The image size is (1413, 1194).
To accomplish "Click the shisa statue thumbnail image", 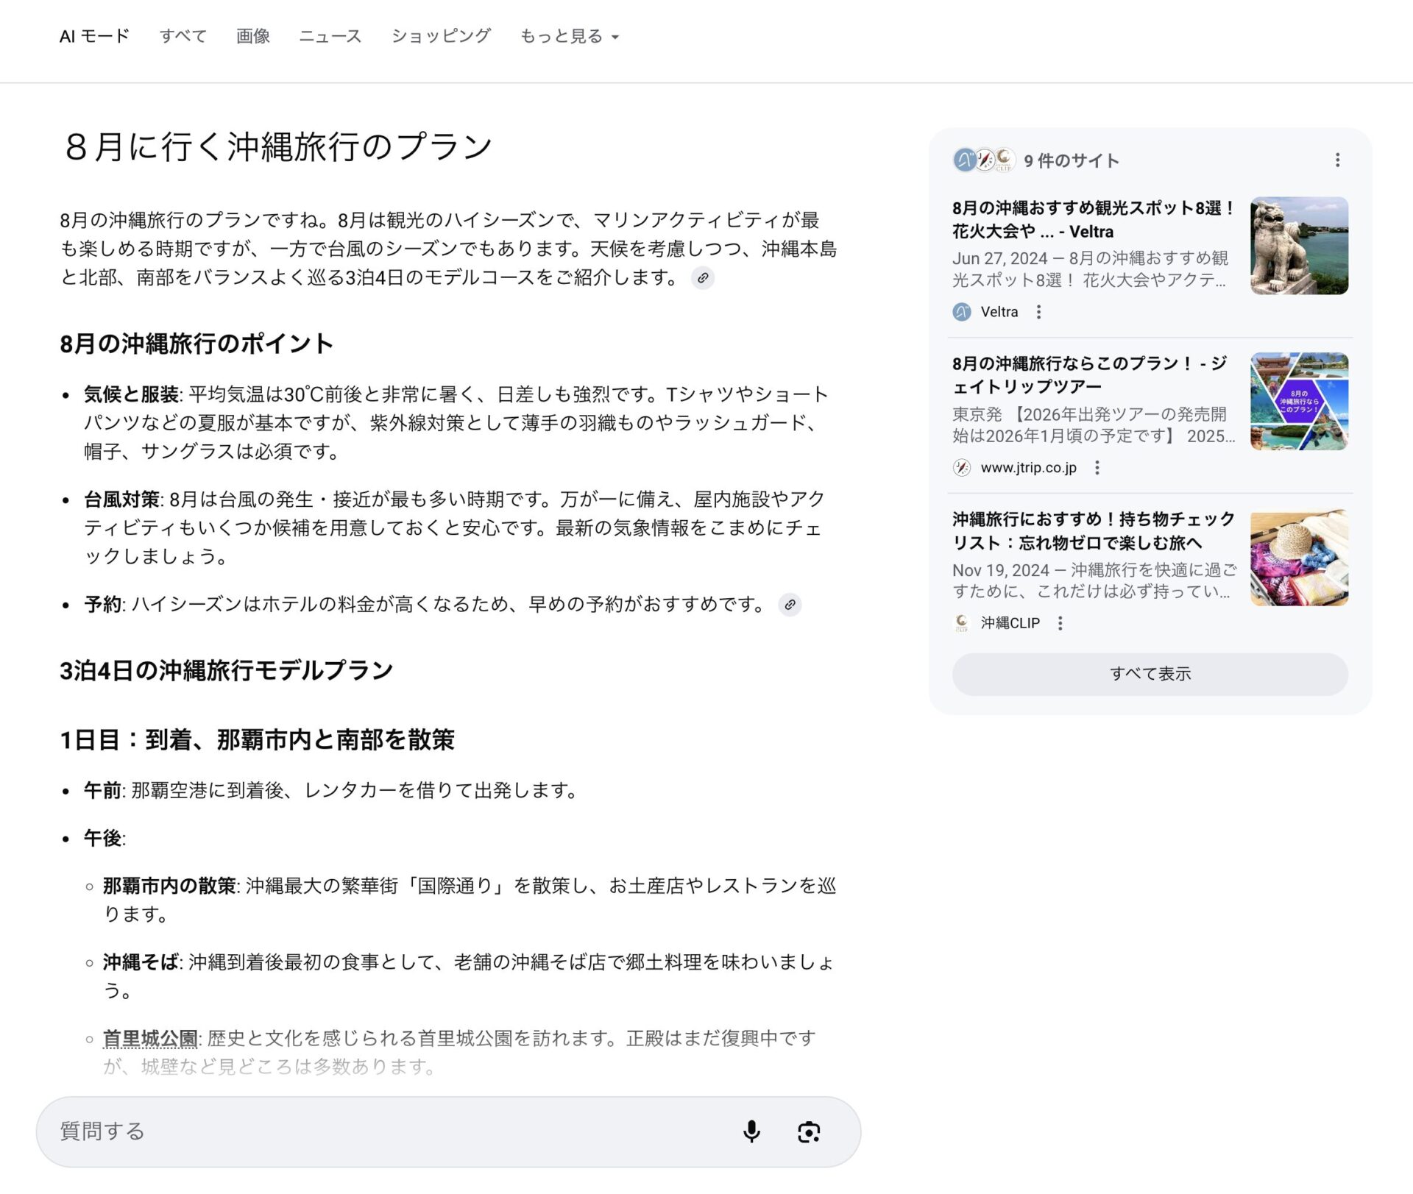I will 1299,246.
